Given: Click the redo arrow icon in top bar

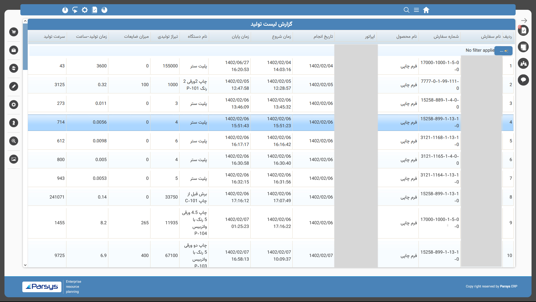Looking at the screenshot, I should (x=75, y=10).
